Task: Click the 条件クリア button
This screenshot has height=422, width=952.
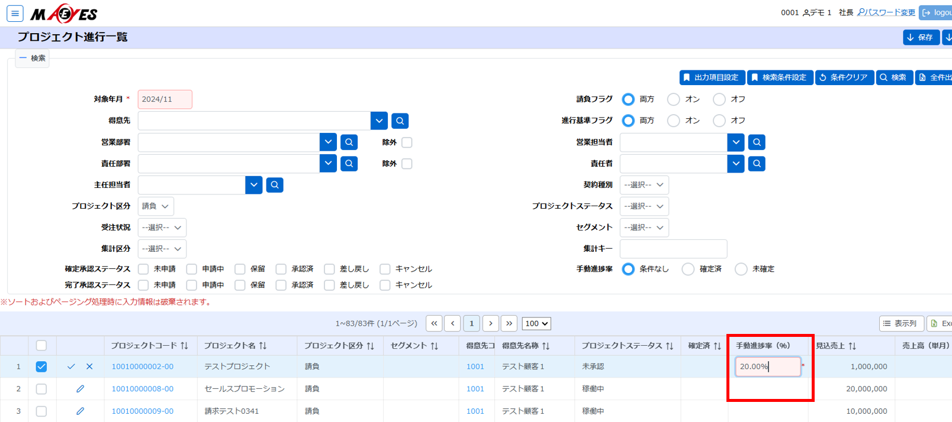Action: pos(844,77)
